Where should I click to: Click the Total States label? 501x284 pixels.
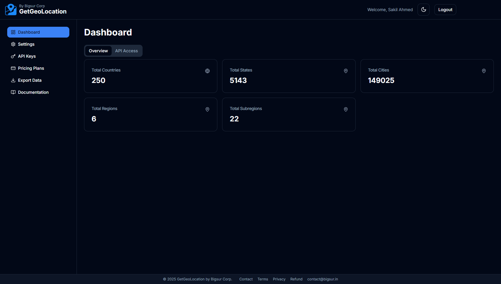tap(241, 70)
